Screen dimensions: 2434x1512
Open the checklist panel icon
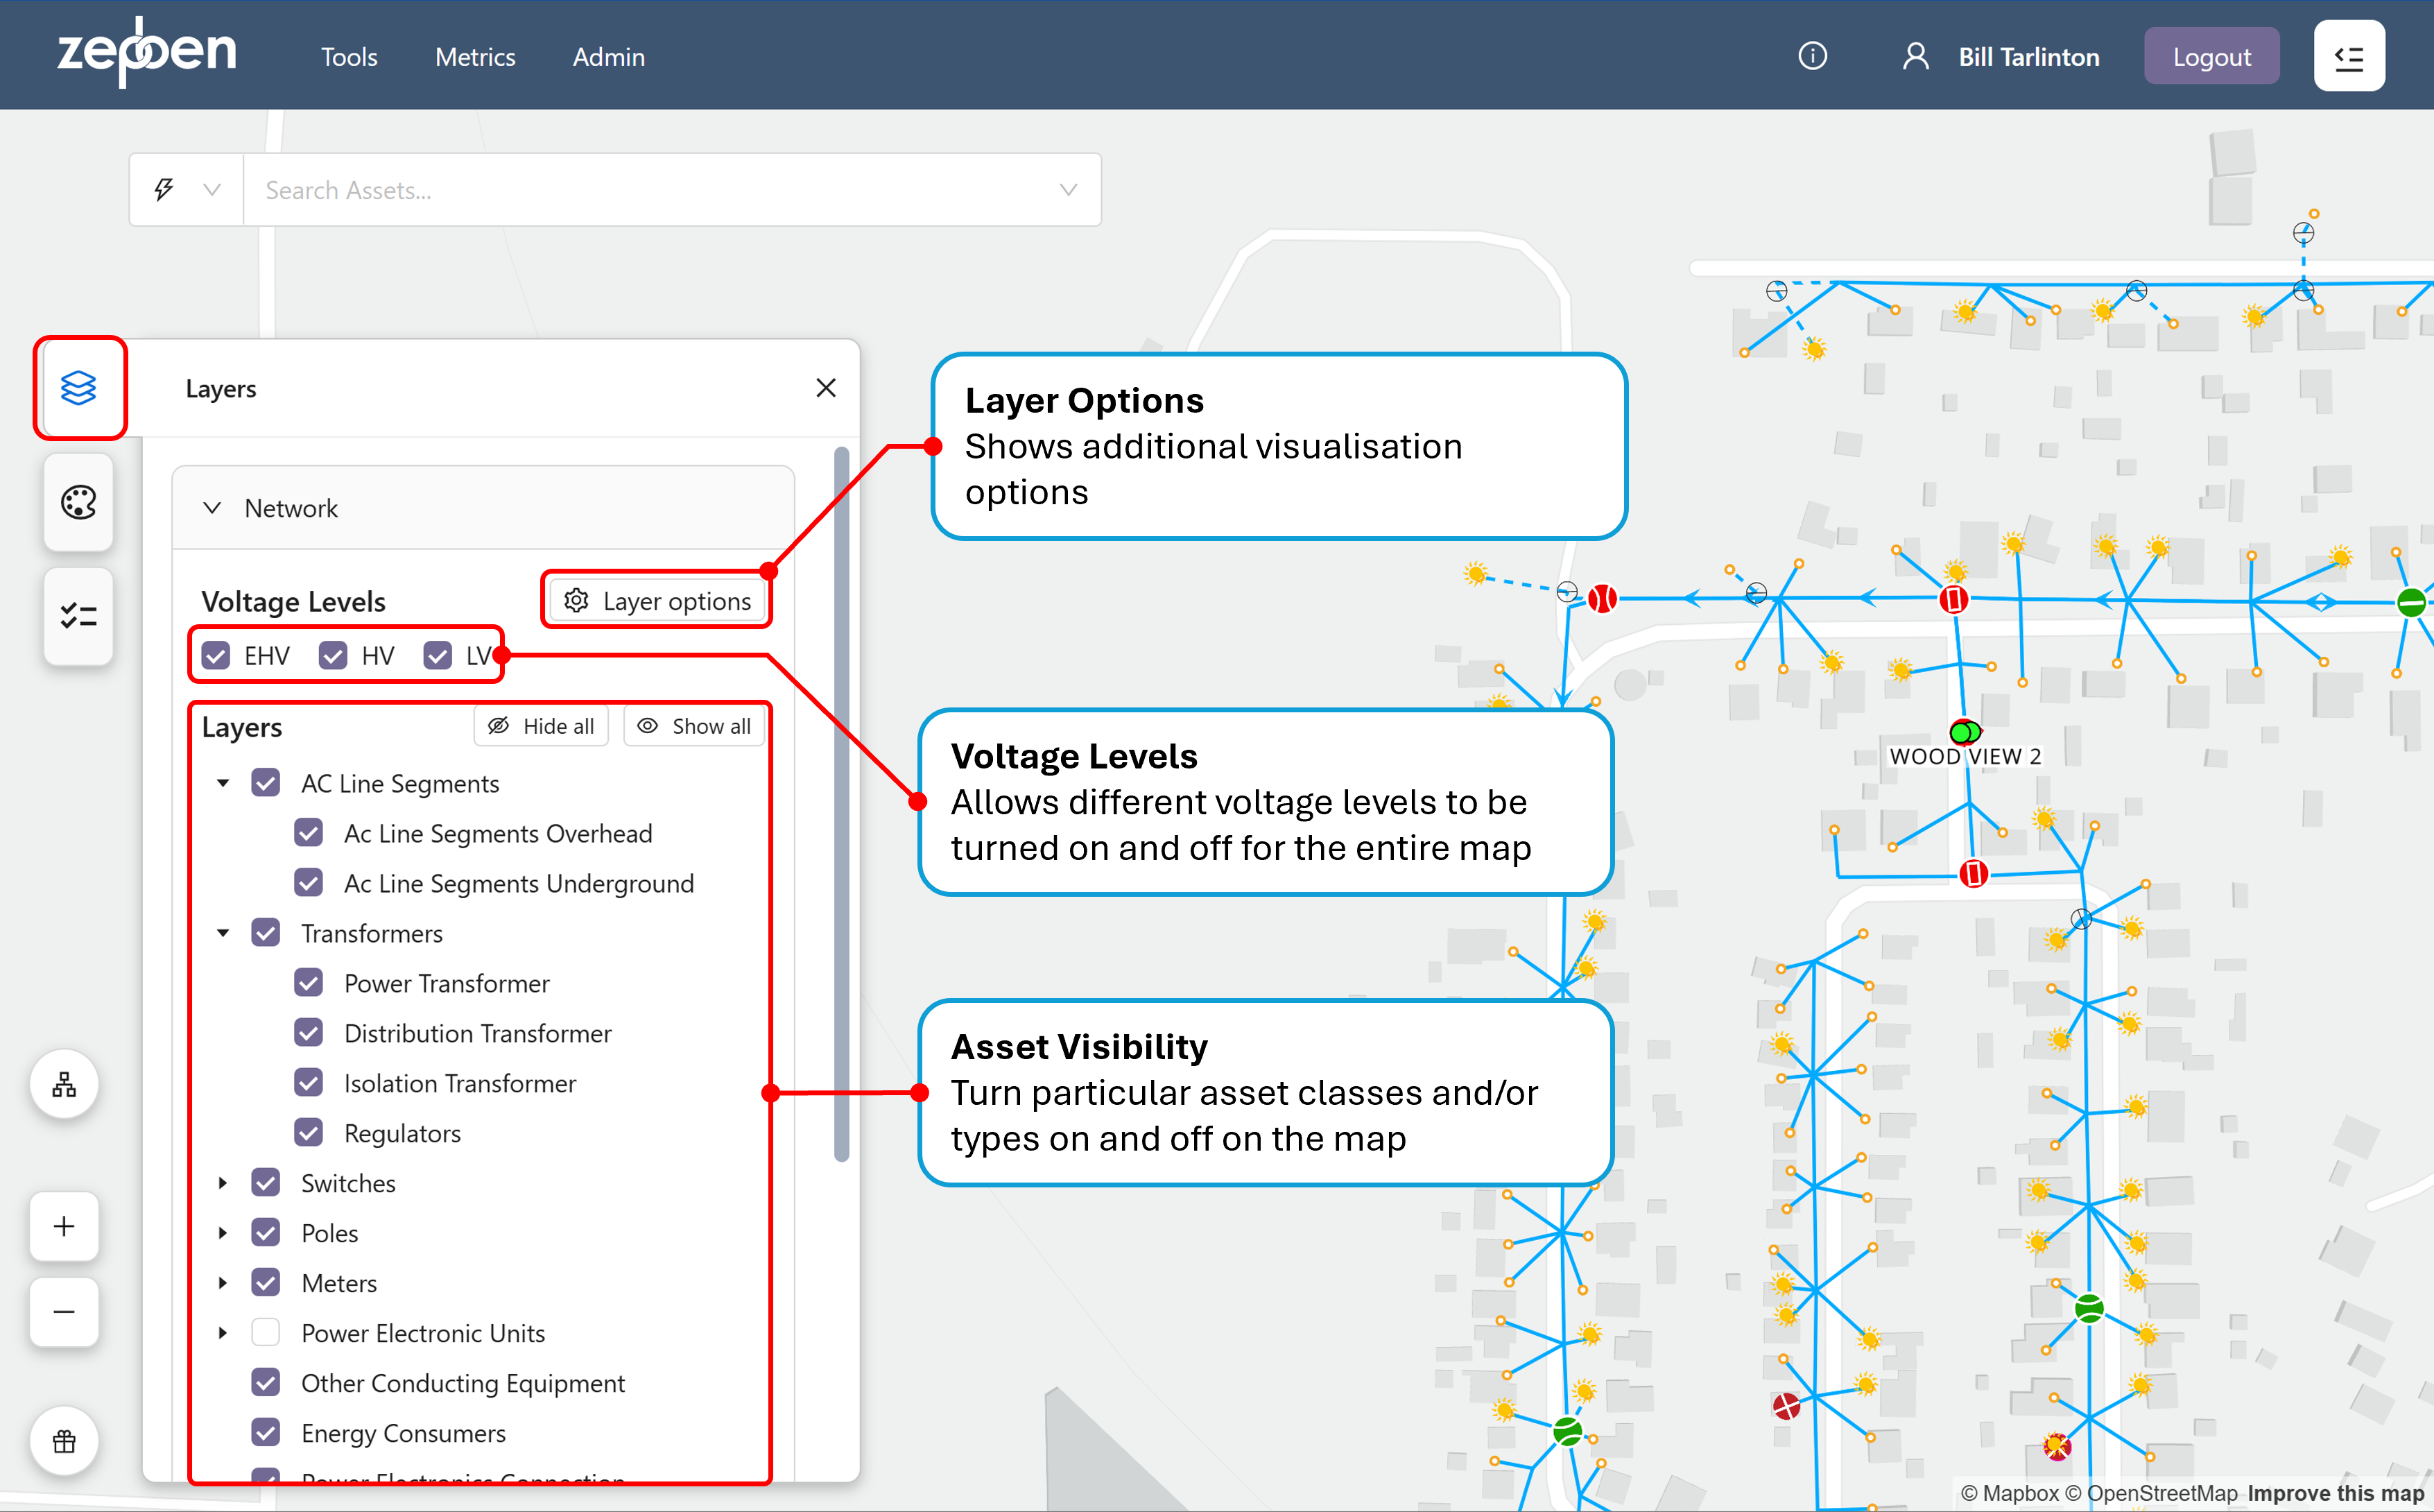(x=79, y=616)
